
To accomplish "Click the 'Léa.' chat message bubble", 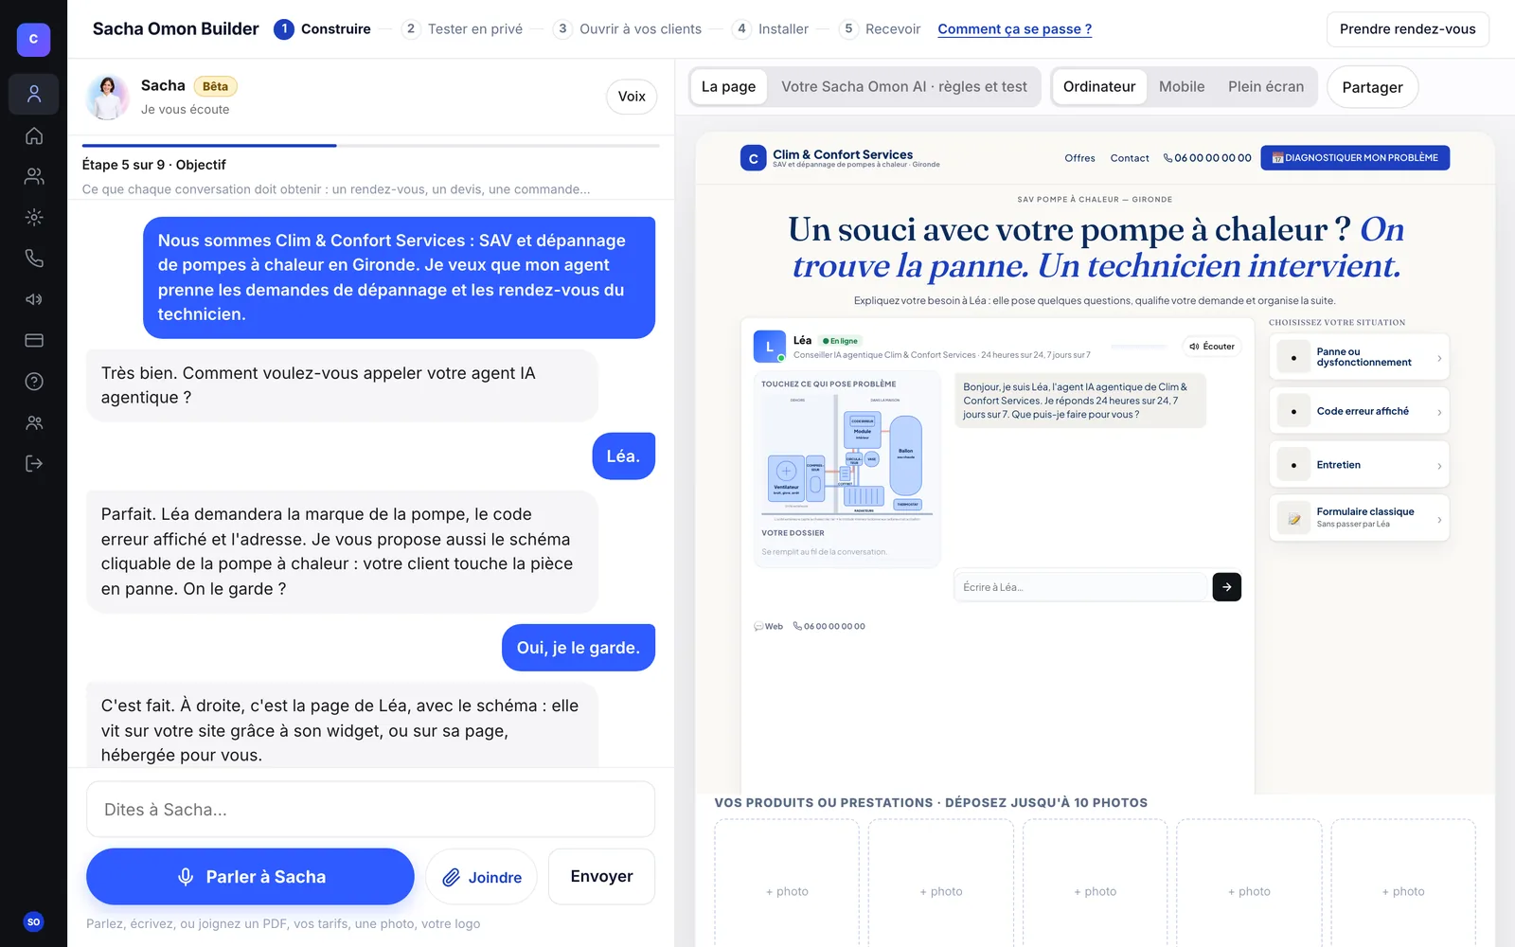I will click(x=623, y=456).
